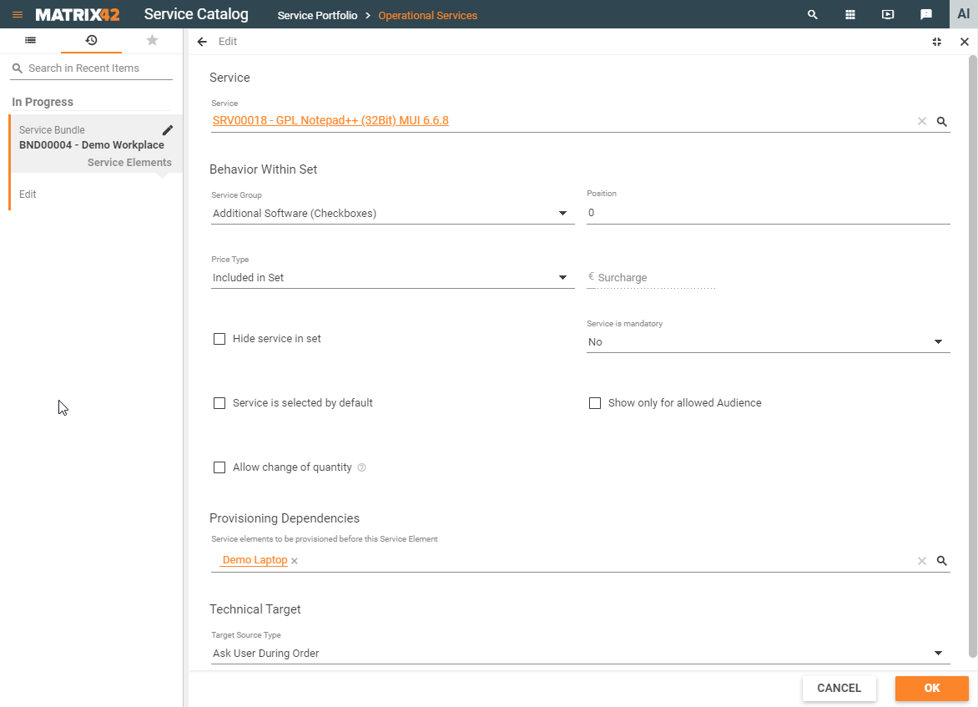Enable Hide service in set checkbox

pos(219,339)
